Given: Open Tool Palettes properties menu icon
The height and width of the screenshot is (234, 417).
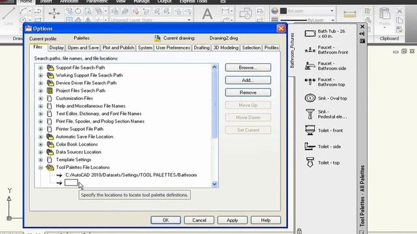Looking at the screenshot, I should [362, 41].
